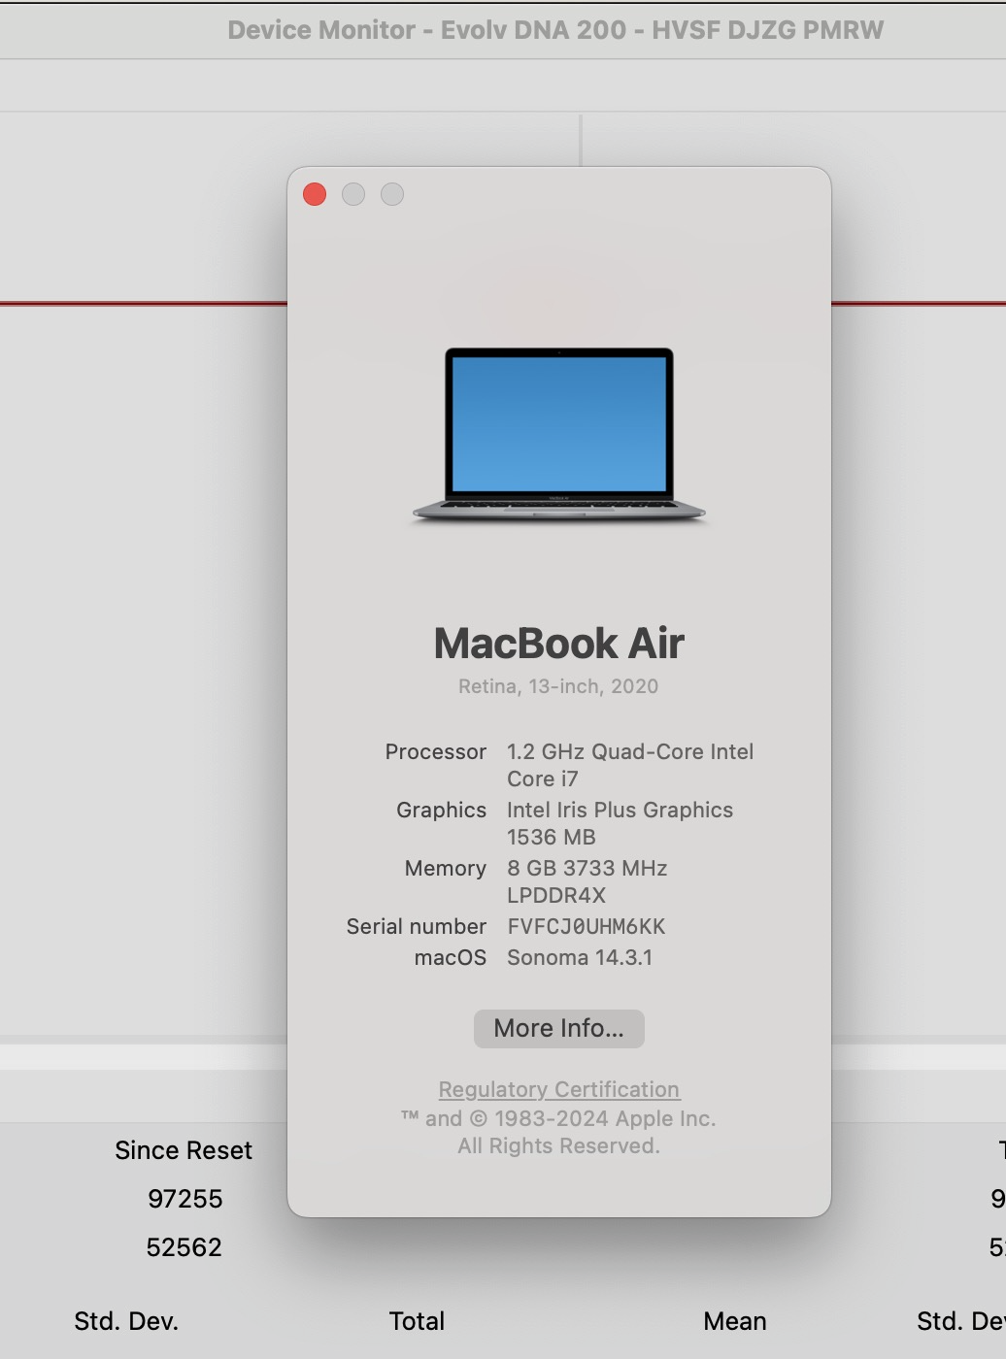This screenshot has height=1359, width=1006.
Task: Click the Sonoma 14.3.1 version text
Action: 579,957
